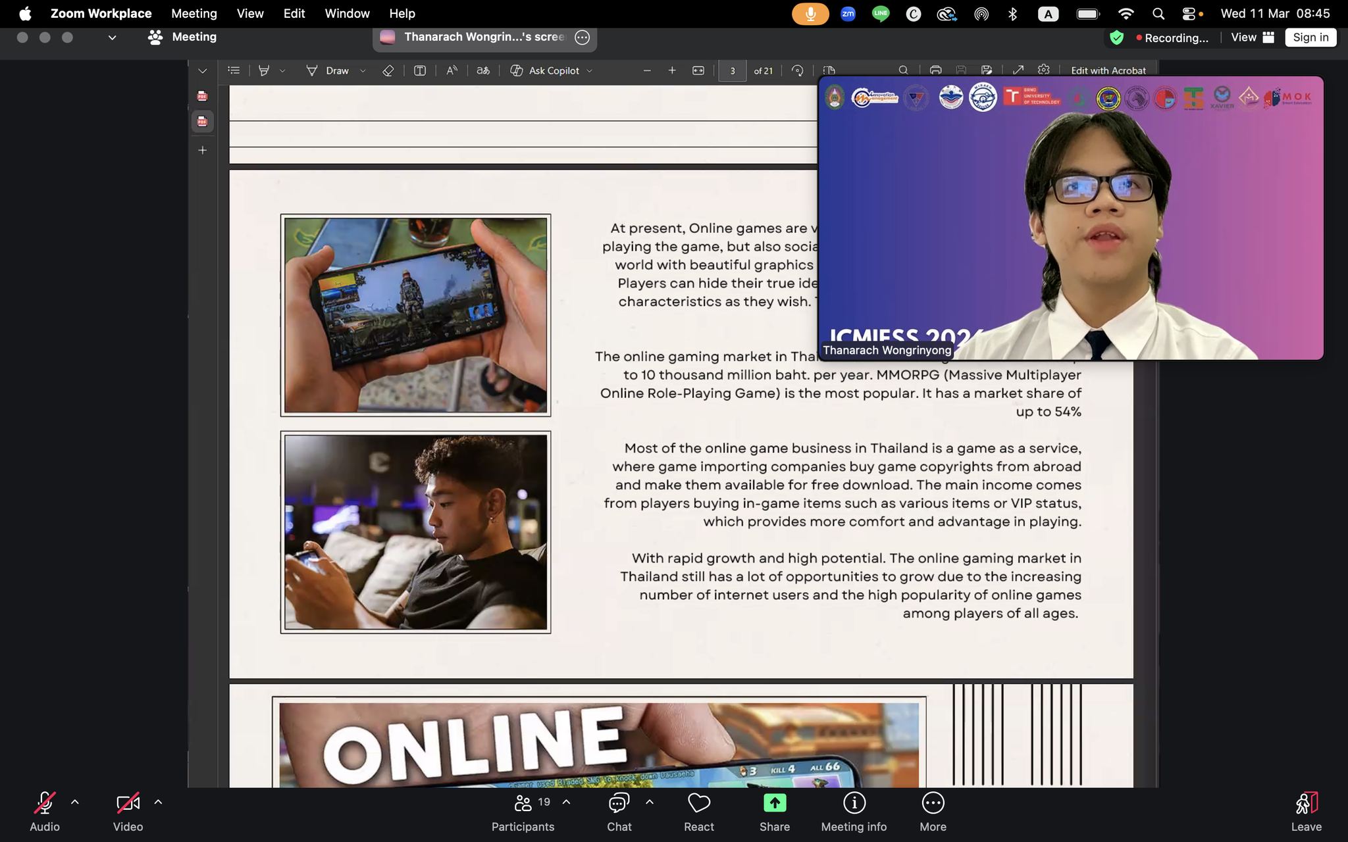Open the Chat panel icon

[x=619, y=803]
